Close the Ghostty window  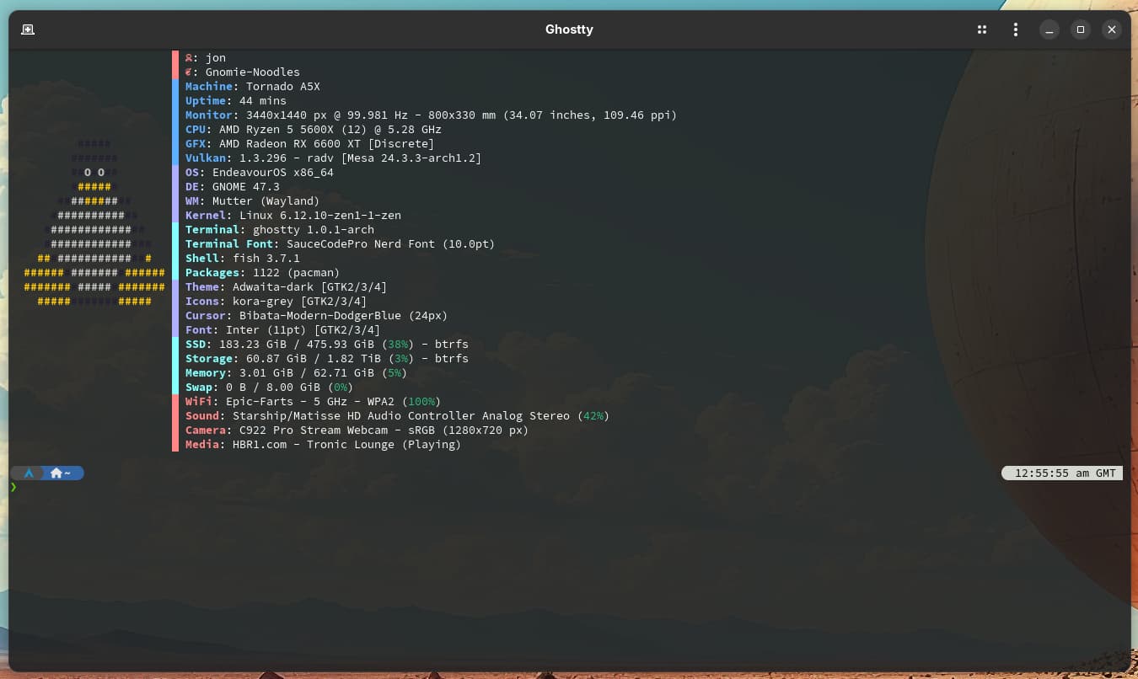[x=1112, y=29]
